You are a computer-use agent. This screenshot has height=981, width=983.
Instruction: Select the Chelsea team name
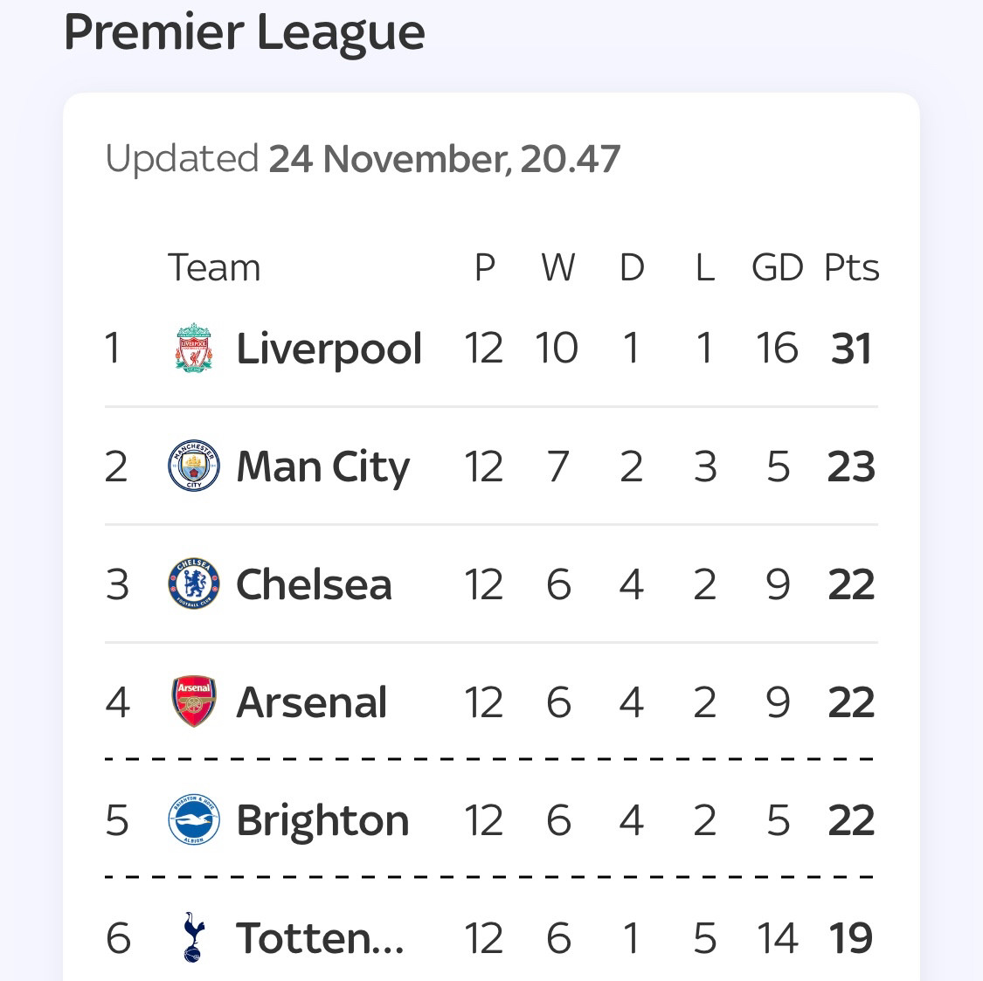[314, 584]
